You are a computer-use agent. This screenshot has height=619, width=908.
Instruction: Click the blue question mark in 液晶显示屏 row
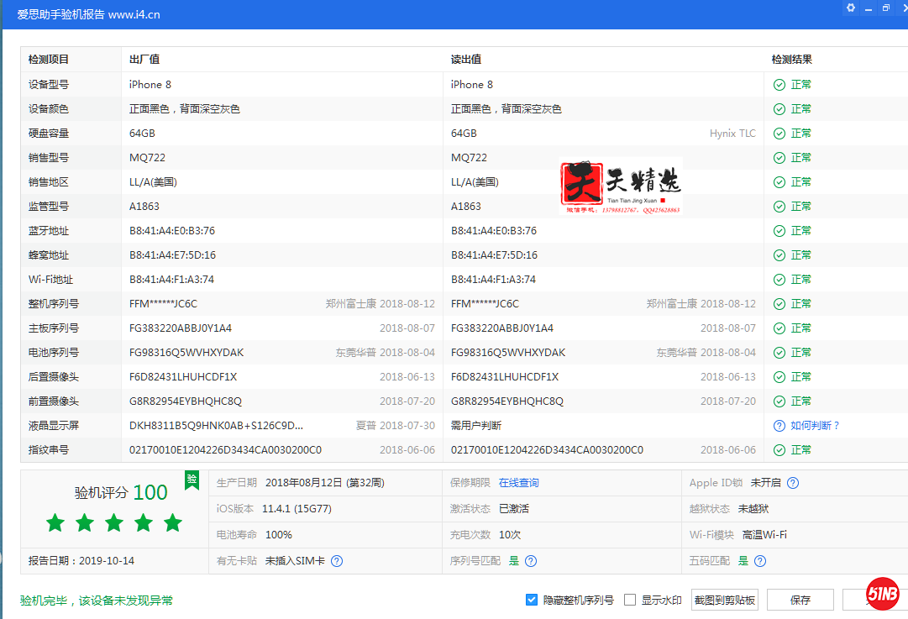[x=779, y=425]
